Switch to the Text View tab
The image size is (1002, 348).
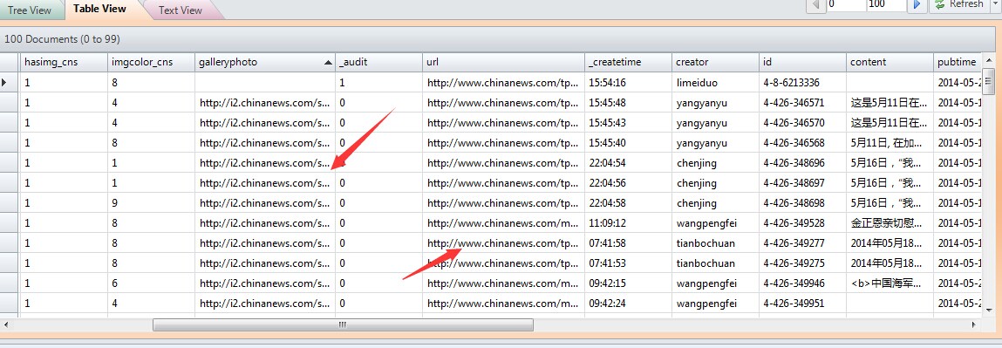click(181, 10)
